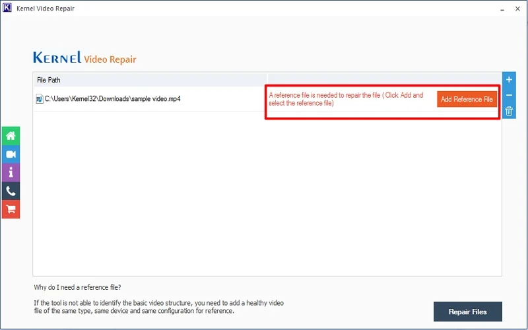This screenshot has width=528, height=330.
Task: Click Add Reference File button
Action: (x=467, y=100)
